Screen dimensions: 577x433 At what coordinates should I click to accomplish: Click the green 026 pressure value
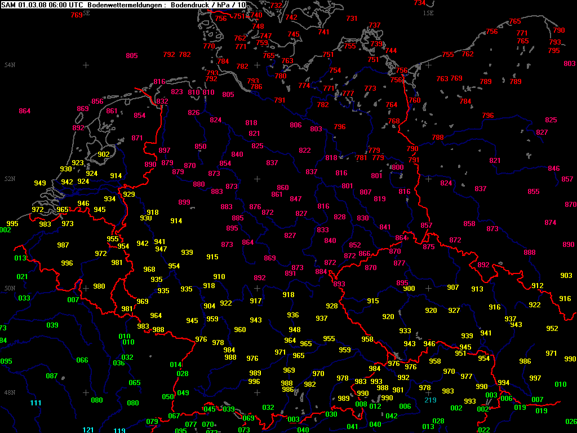pos(571,421)
